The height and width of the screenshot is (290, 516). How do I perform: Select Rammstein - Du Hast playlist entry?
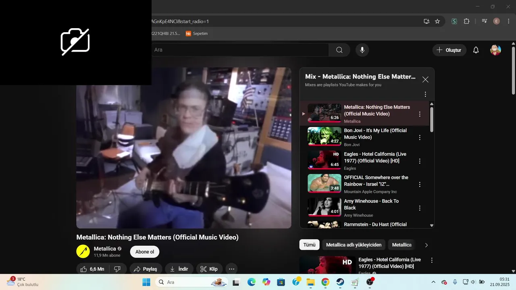click(x=364, y=224)
